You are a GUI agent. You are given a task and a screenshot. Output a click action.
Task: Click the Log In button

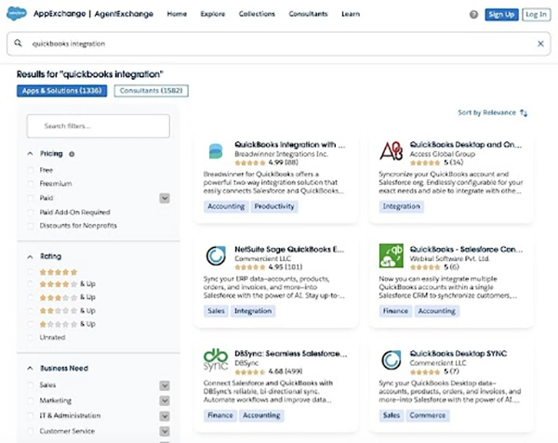pos(536,15)
